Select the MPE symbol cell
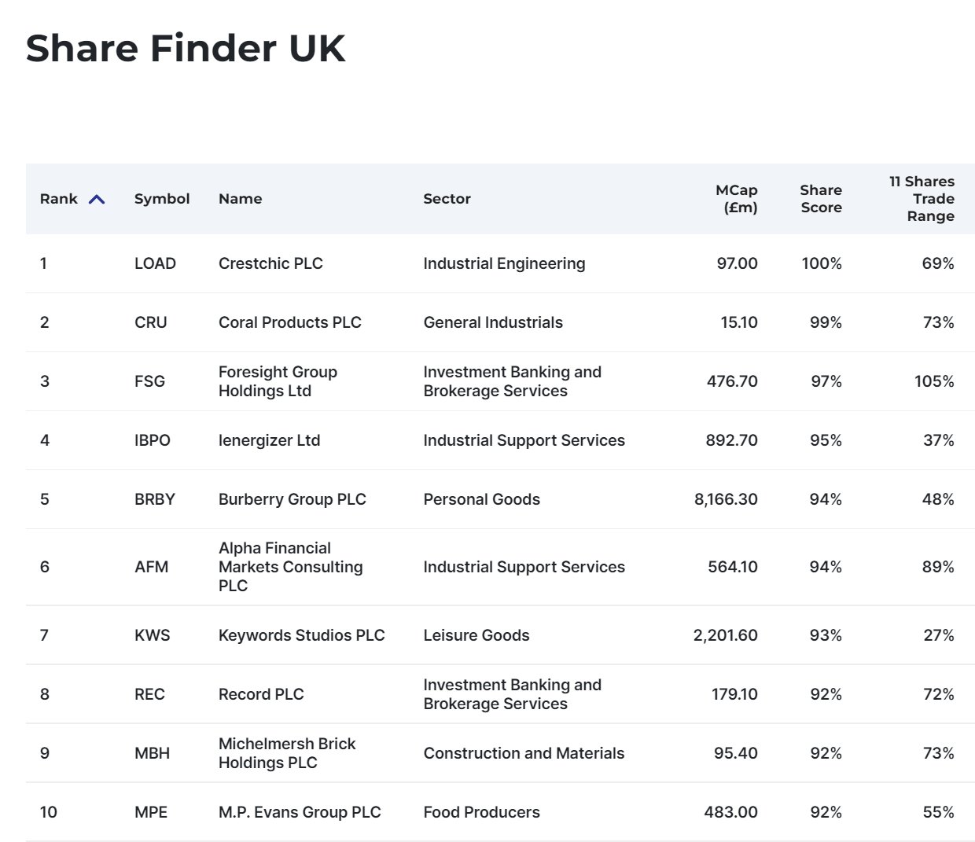 point(151,812)
